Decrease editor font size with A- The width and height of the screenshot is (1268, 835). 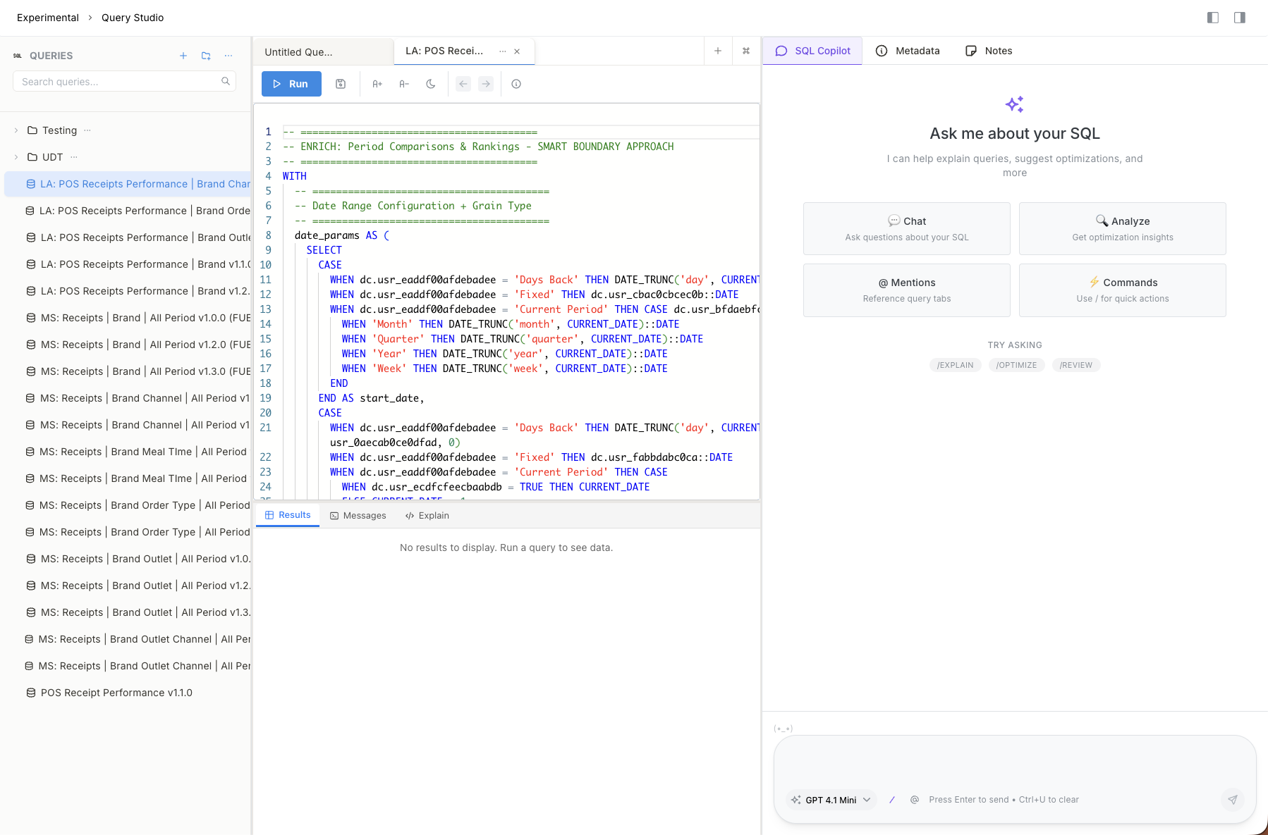pos(404,84)
